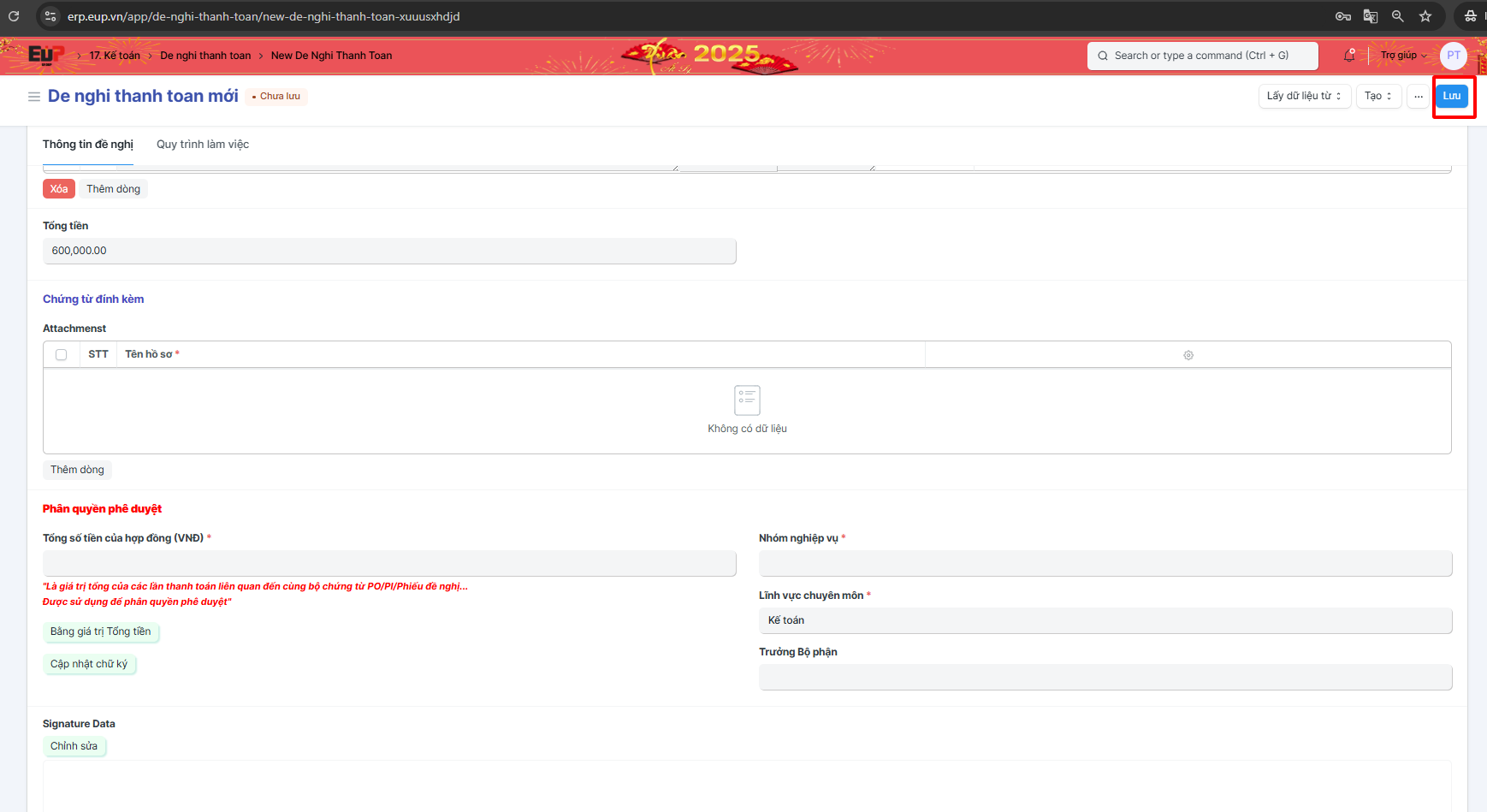
Task: Switch to Quy trình làm việc tab
Action: (203, 145)
